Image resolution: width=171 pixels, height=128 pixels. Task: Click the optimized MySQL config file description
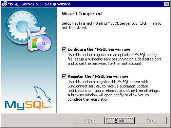(114, 59)
